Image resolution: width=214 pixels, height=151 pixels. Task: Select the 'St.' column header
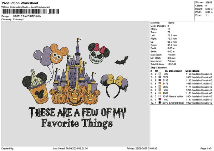pos(167,71)
